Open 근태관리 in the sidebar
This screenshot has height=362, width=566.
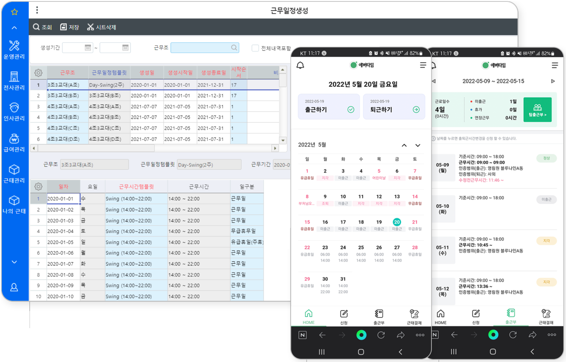click(14, 174)
